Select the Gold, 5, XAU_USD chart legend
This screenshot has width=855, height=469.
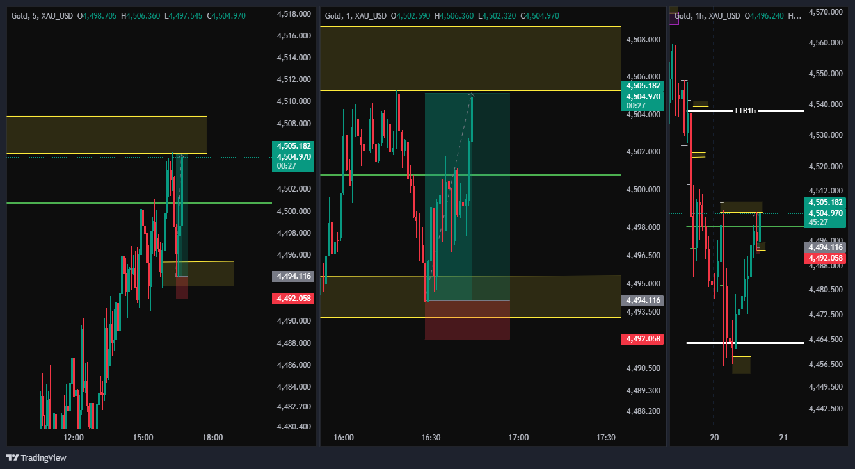(139, 14)
